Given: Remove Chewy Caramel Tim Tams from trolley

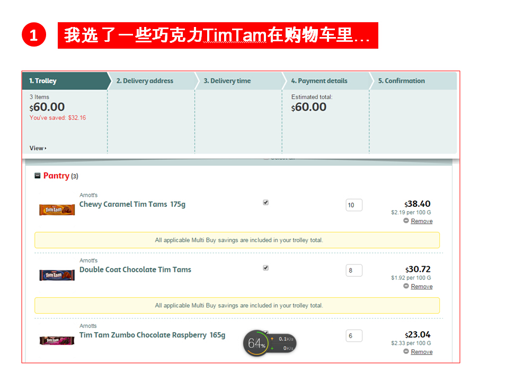Looking at the screenshot, I should 421,221.
